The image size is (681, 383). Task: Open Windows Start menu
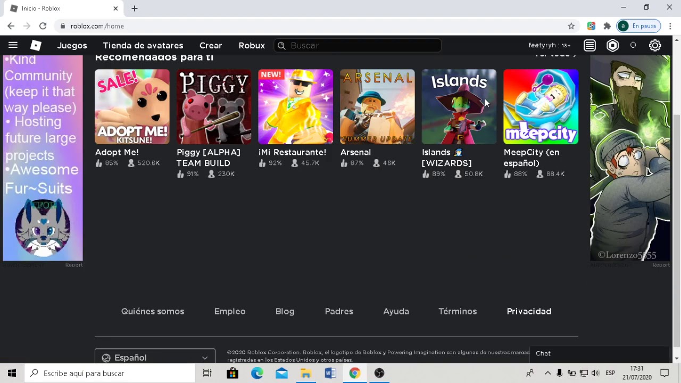(12, 373)
